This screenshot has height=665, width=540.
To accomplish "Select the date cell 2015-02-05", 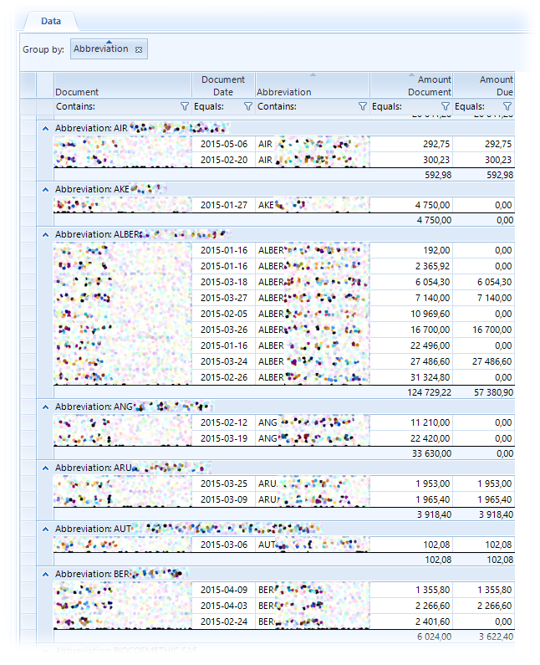I will tap(224, 314).
